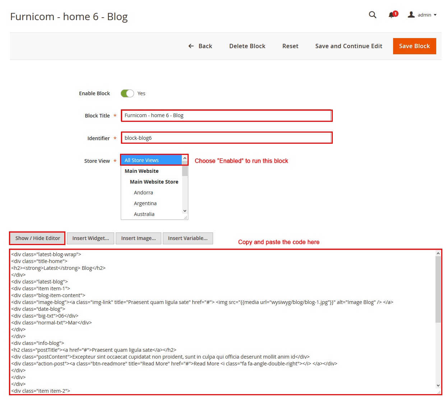This screenshot has width=447, height=415.
Task: Click code editor scrollbar down arrow
Action: tap(438, 386)
